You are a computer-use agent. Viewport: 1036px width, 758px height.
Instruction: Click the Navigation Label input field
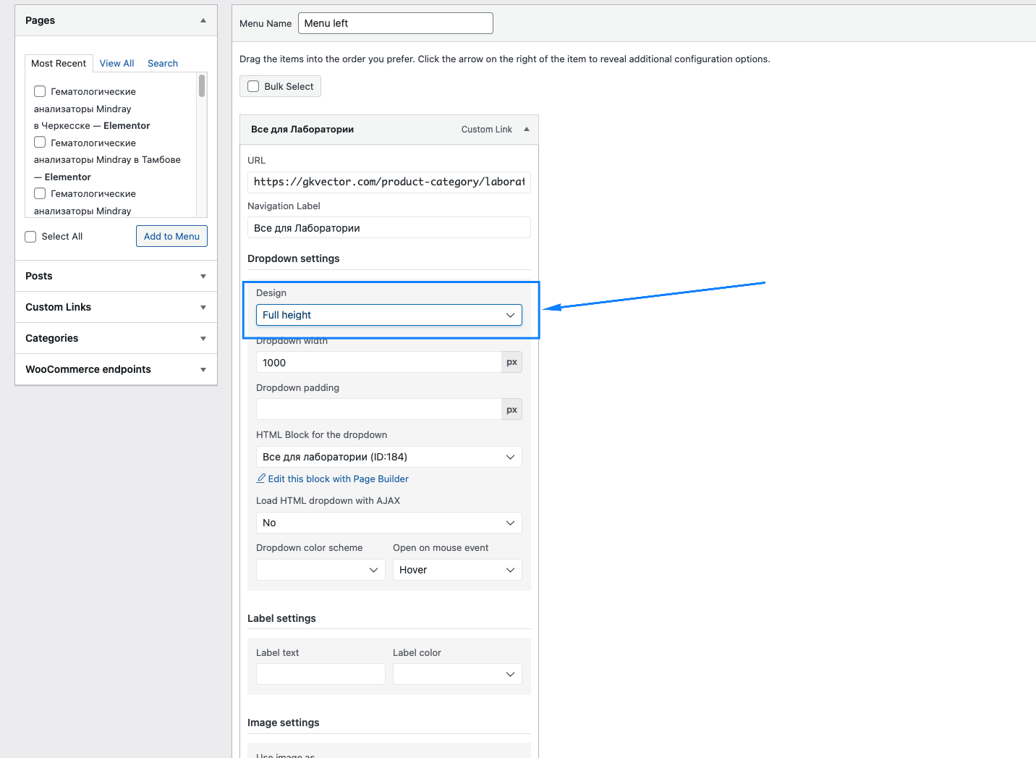[x=389, y=227]
